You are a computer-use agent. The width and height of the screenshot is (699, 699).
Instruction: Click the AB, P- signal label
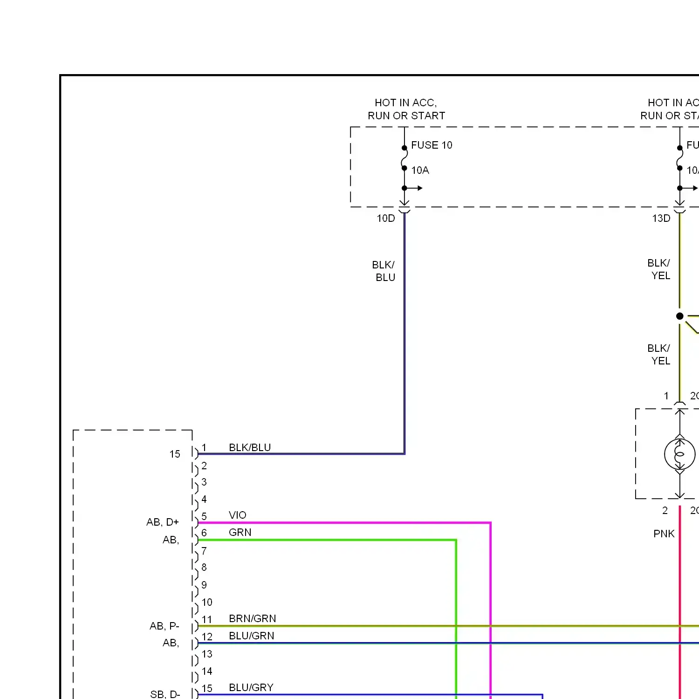coord(164,626)
